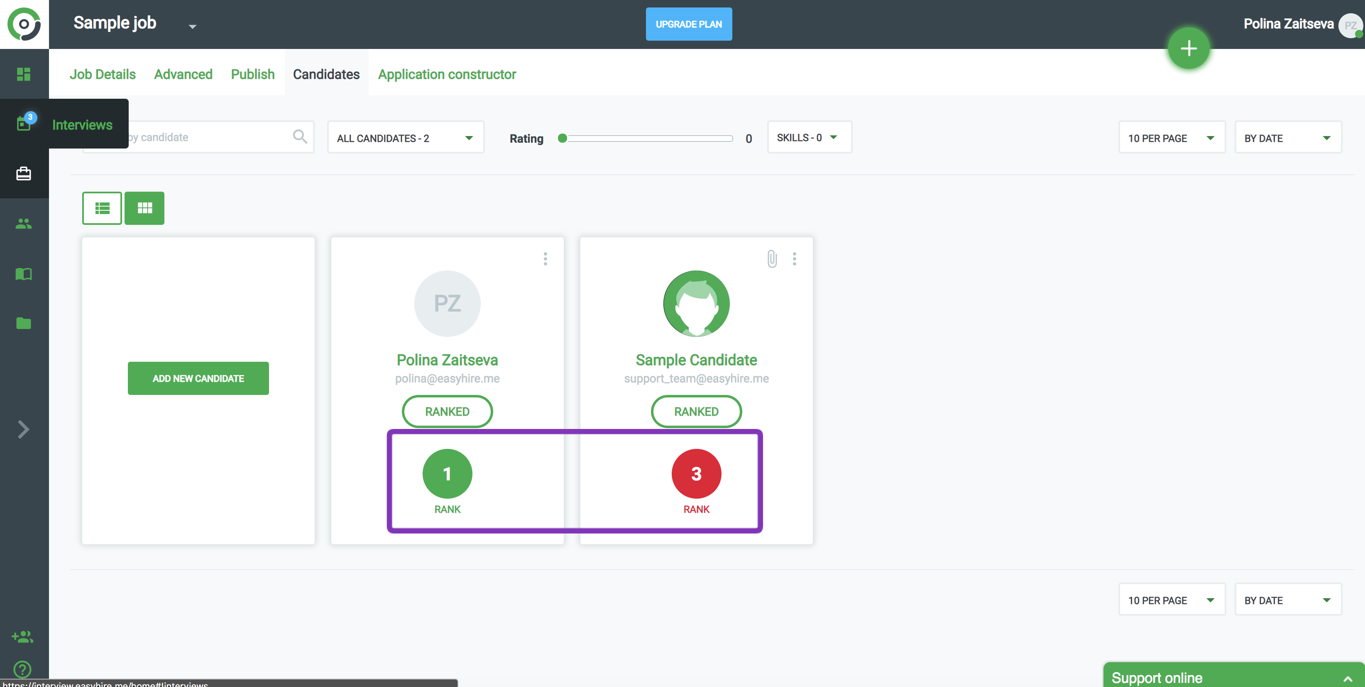
Task: Open the folder icon in sidebar
Action: [23, 323]
